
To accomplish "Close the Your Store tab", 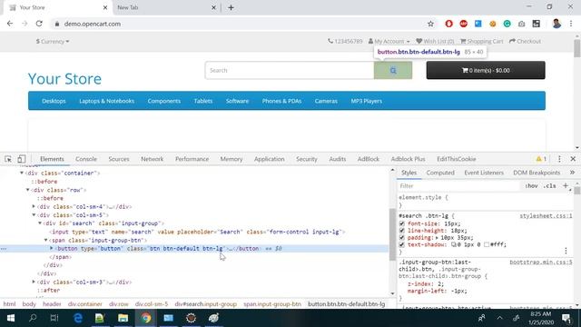I will [105, 7].
